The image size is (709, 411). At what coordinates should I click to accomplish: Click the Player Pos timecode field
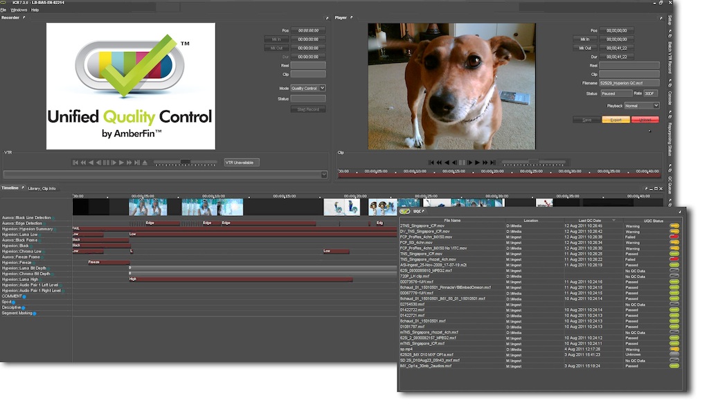click(x=617, y=30)
